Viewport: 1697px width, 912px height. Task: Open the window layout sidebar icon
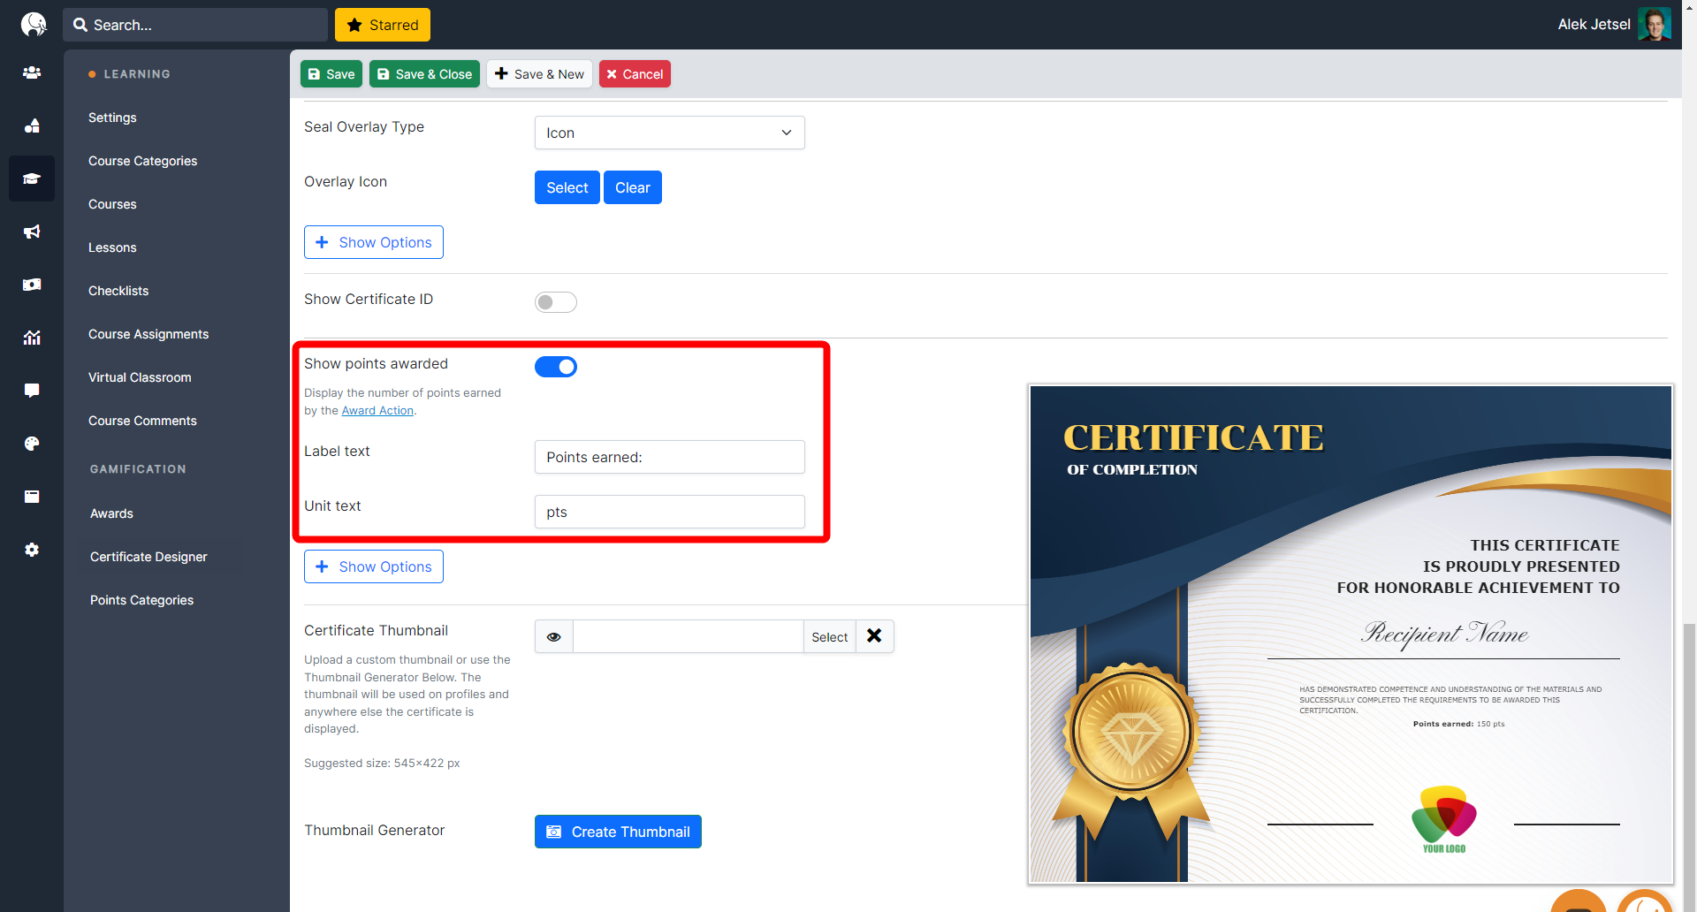point(32,497)
